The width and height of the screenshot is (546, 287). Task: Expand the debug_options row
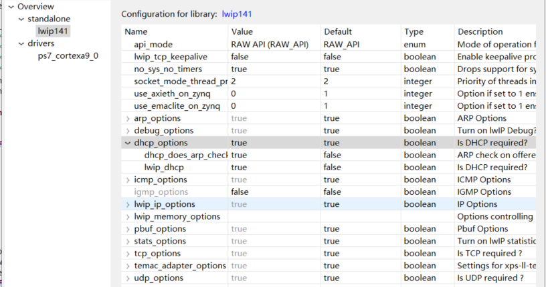click(128, 131)
